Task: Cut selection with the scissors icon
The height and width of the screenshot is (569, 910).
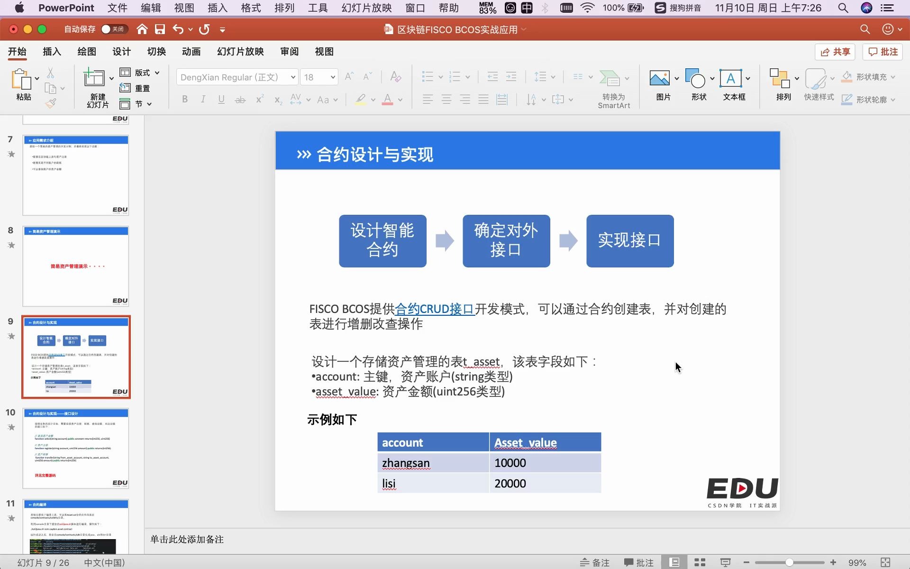Action: [50, 73]
